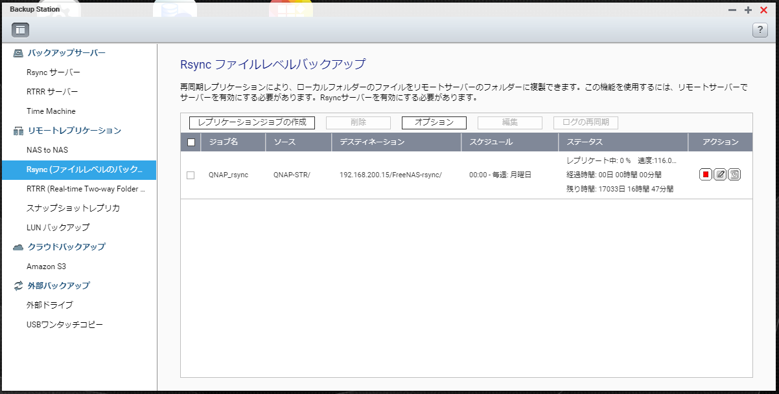
Task: Minimize the Backup Station window
Action: 732,10
